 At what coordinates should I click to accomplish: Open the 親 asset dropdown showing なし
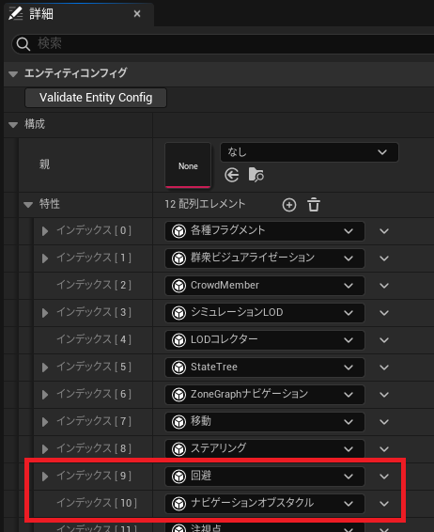tap(309, 152)
